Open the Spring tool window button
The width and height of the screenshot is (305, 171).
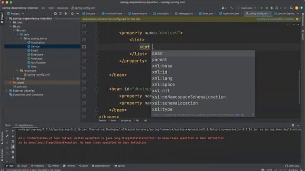pos(120,166)
